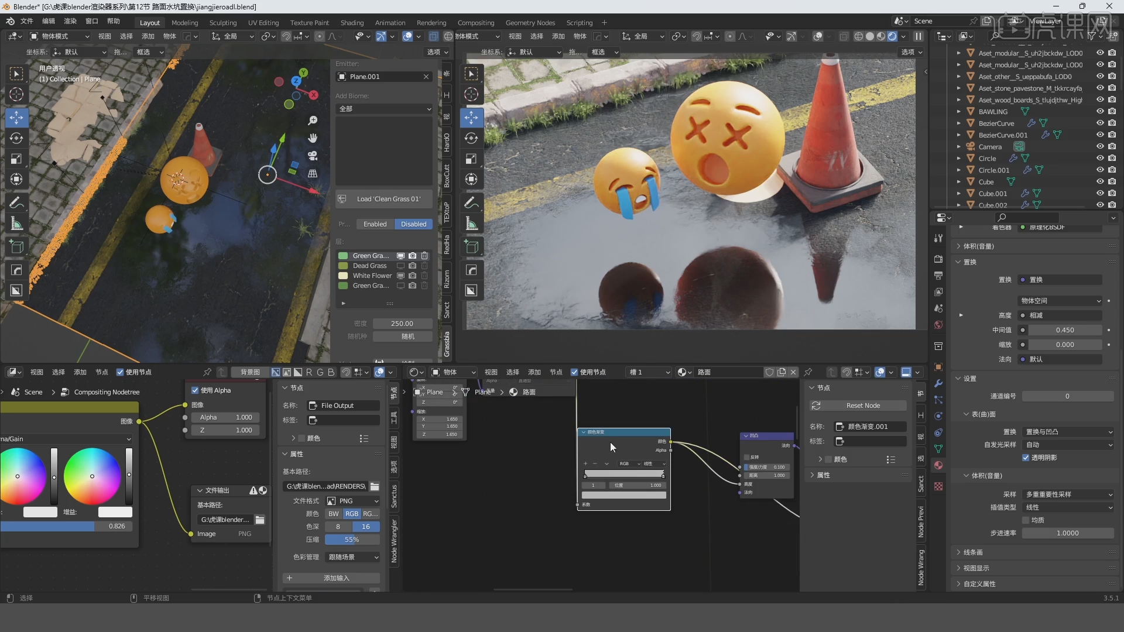
Task: Click the density field showing 250.00
Action: click(x=402, y=324)
